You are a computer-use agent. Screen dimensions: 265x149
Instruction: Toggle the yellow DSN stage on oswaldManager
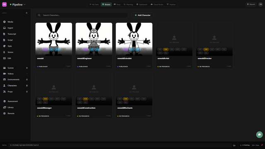(x=45, y=99)
